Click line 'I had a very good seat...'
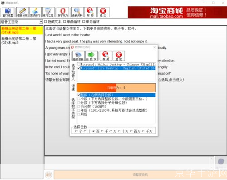227x180 pixels. click(x=96, y=41)
